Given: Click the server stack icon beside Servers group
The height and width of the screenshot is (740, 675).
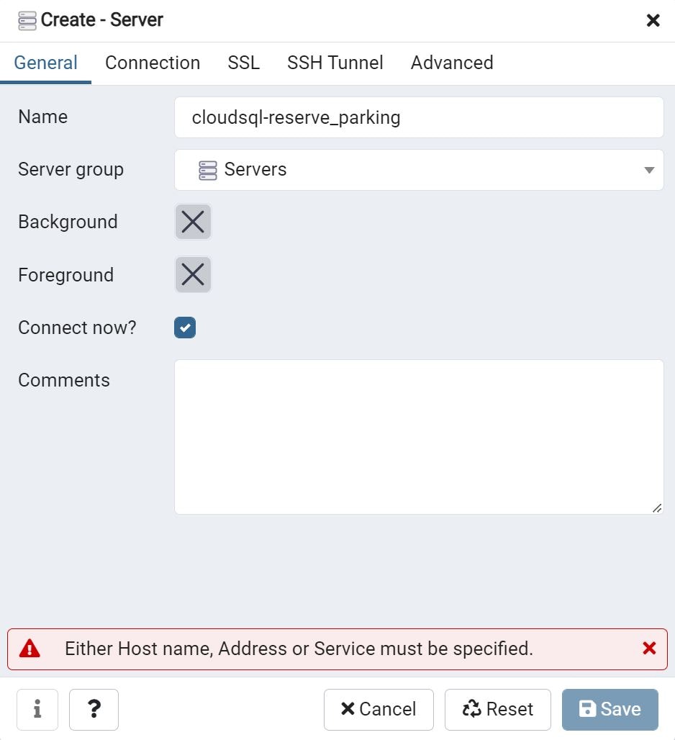Looking at the screenshot, I should point(208,170).
